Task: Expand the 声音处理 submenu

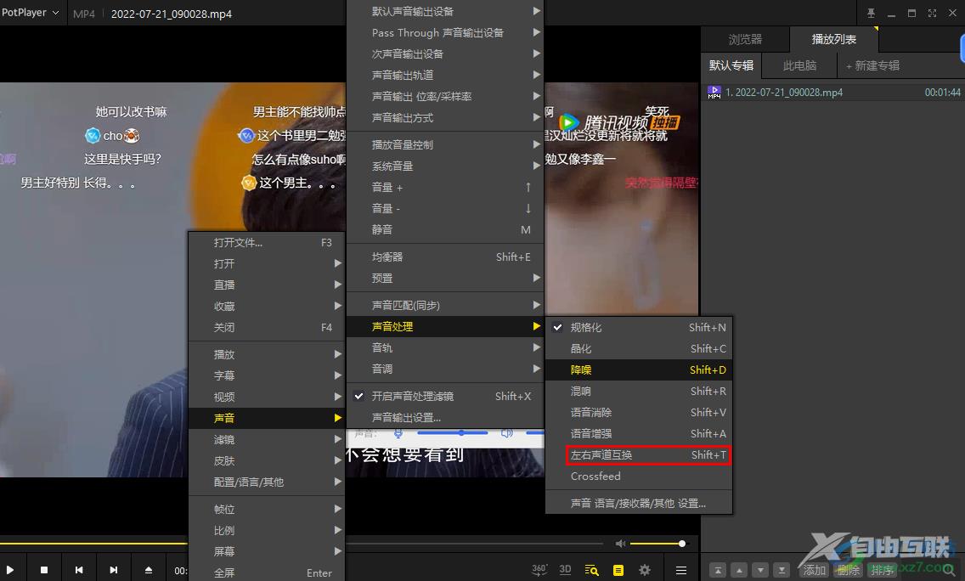Action: click(445, 326)
